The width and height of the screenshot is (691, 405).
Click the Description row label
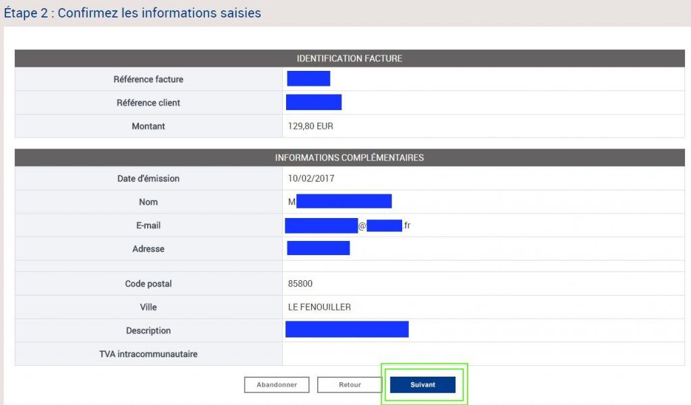point(148,331)
